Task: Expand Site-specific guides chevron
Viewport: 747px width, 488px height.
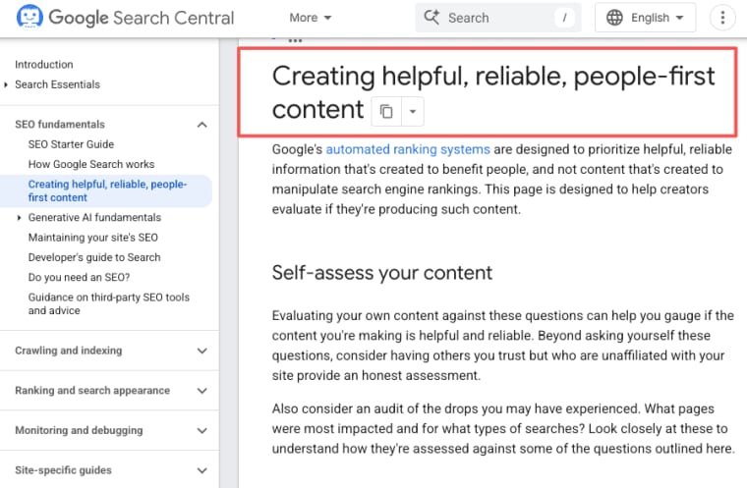Action: tap(202, 471)
